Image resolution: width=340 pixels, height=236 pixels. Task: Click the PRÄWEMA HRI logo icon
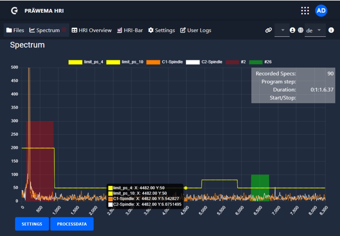tap(14, 11)
